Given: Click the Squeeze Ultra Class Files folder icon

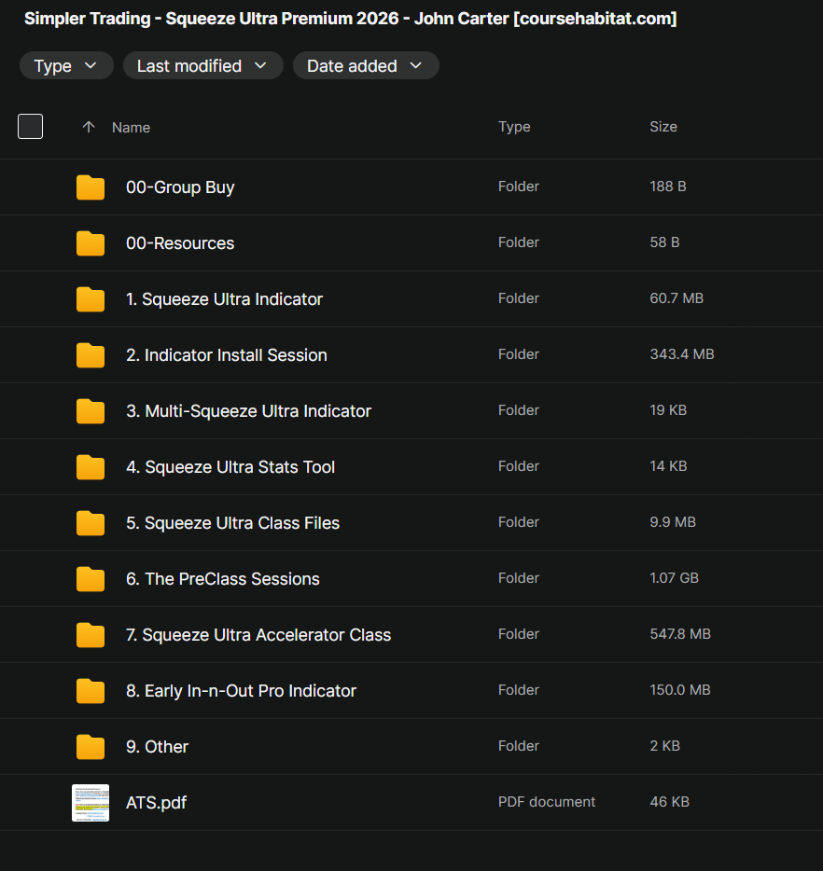Looking at the screenshot, I should pos(91,523).
